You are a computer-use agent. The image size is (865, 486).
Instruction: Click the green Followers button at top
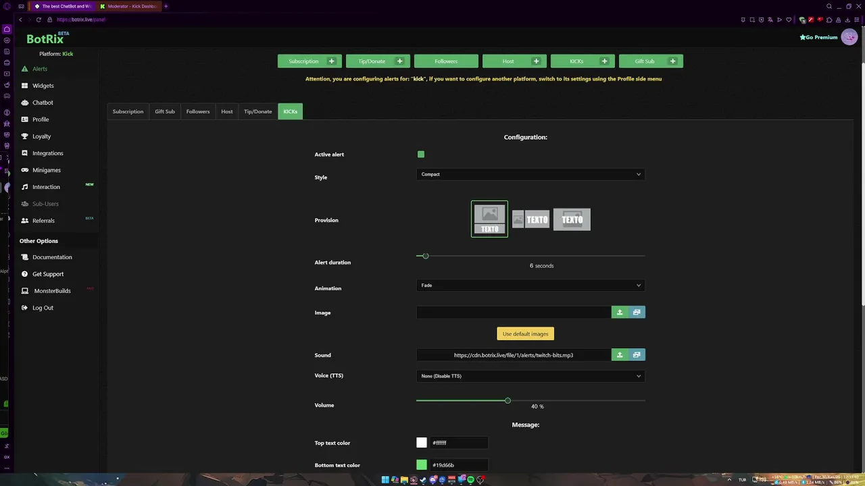446,61
